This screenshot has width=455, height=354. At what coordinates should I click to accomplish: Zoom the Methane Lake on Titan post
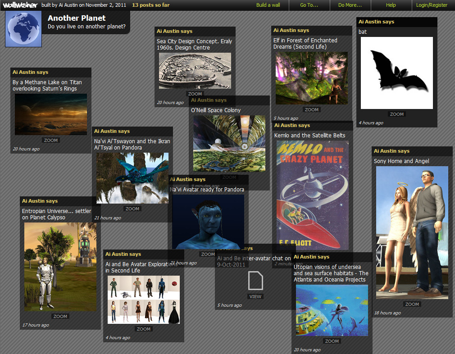pos(51,140)
